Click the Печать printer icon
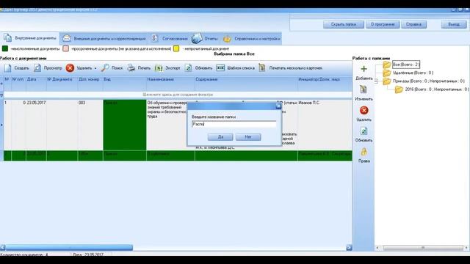Viewport: 470px width, 264px height. (x=131, y=68)
